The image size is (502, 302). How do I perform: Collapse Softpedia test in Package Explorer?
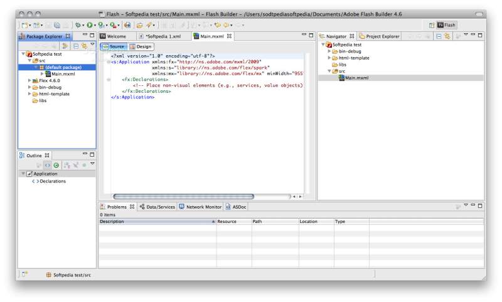click(x=23, y=54)
